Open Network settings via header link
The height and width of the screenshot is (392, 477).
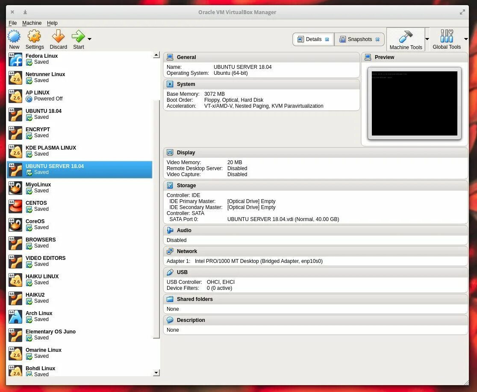click(187, 251)
